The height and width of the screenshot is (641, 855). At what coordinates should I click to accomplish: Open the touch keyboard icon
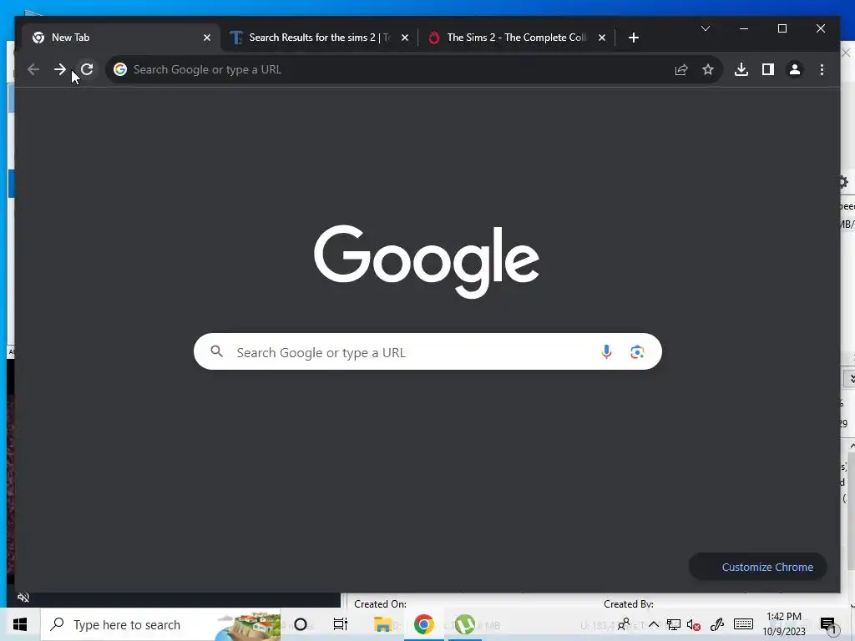point(743,624)
